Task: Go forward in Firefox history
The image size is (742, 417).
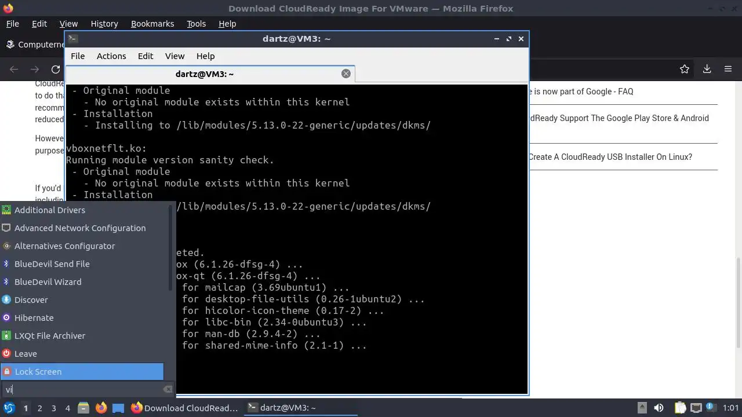Action: coord(35,69)
